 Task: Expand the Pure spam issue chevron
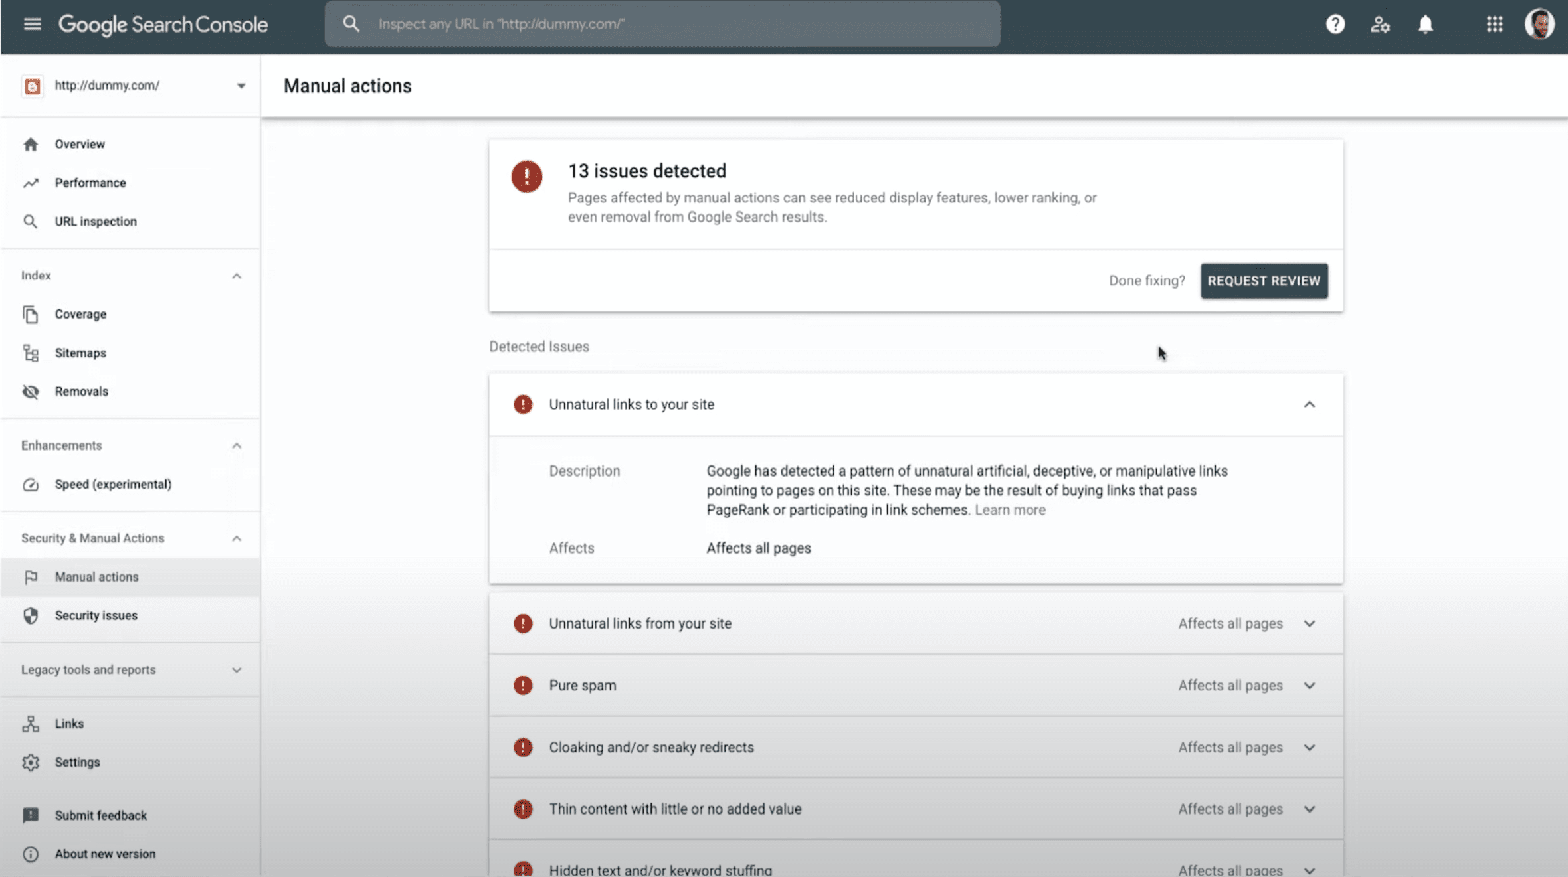1309,685
